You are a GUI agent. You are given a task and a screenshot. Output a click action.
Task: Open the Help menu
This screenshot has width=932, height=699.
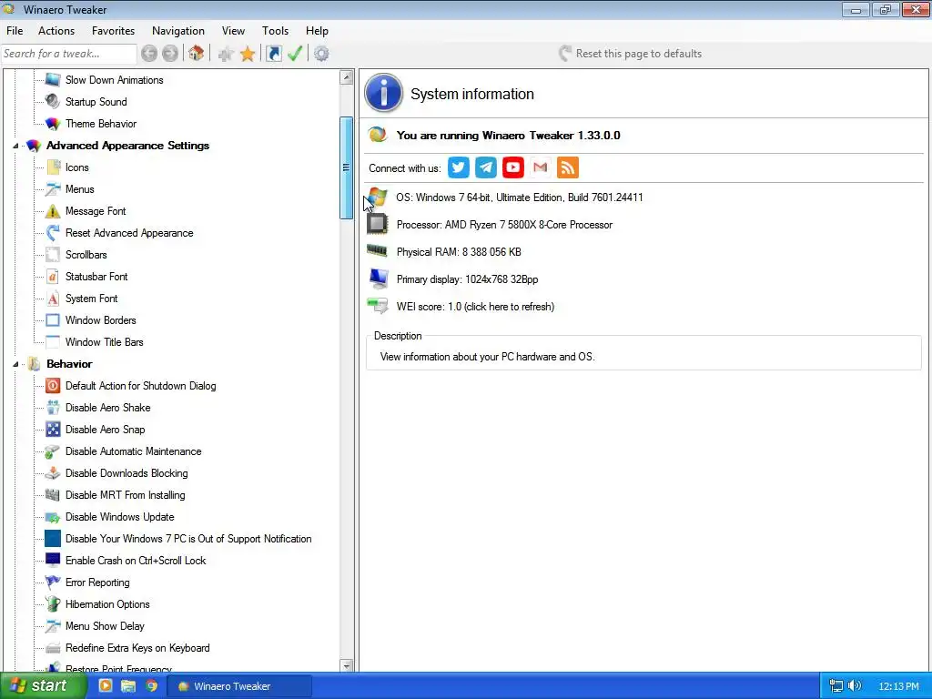(317, 31)
